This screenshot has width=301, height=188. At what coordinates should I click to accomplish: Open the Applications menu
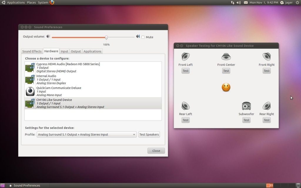pos(16,2)
